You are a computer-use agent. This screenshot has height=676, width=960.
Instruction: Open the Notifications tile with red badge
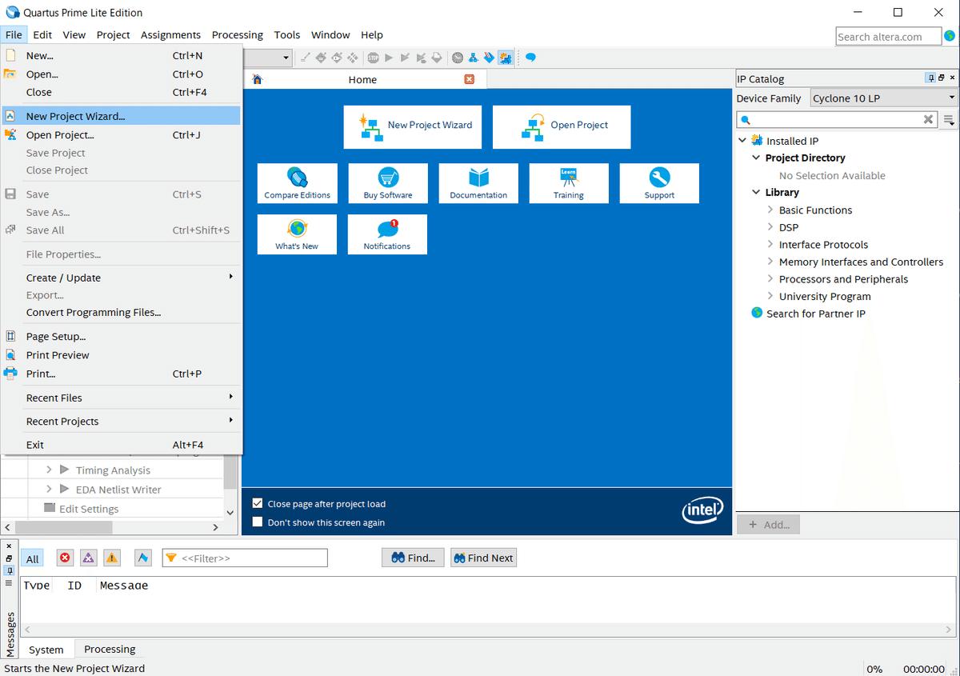[x=387, y=234]
